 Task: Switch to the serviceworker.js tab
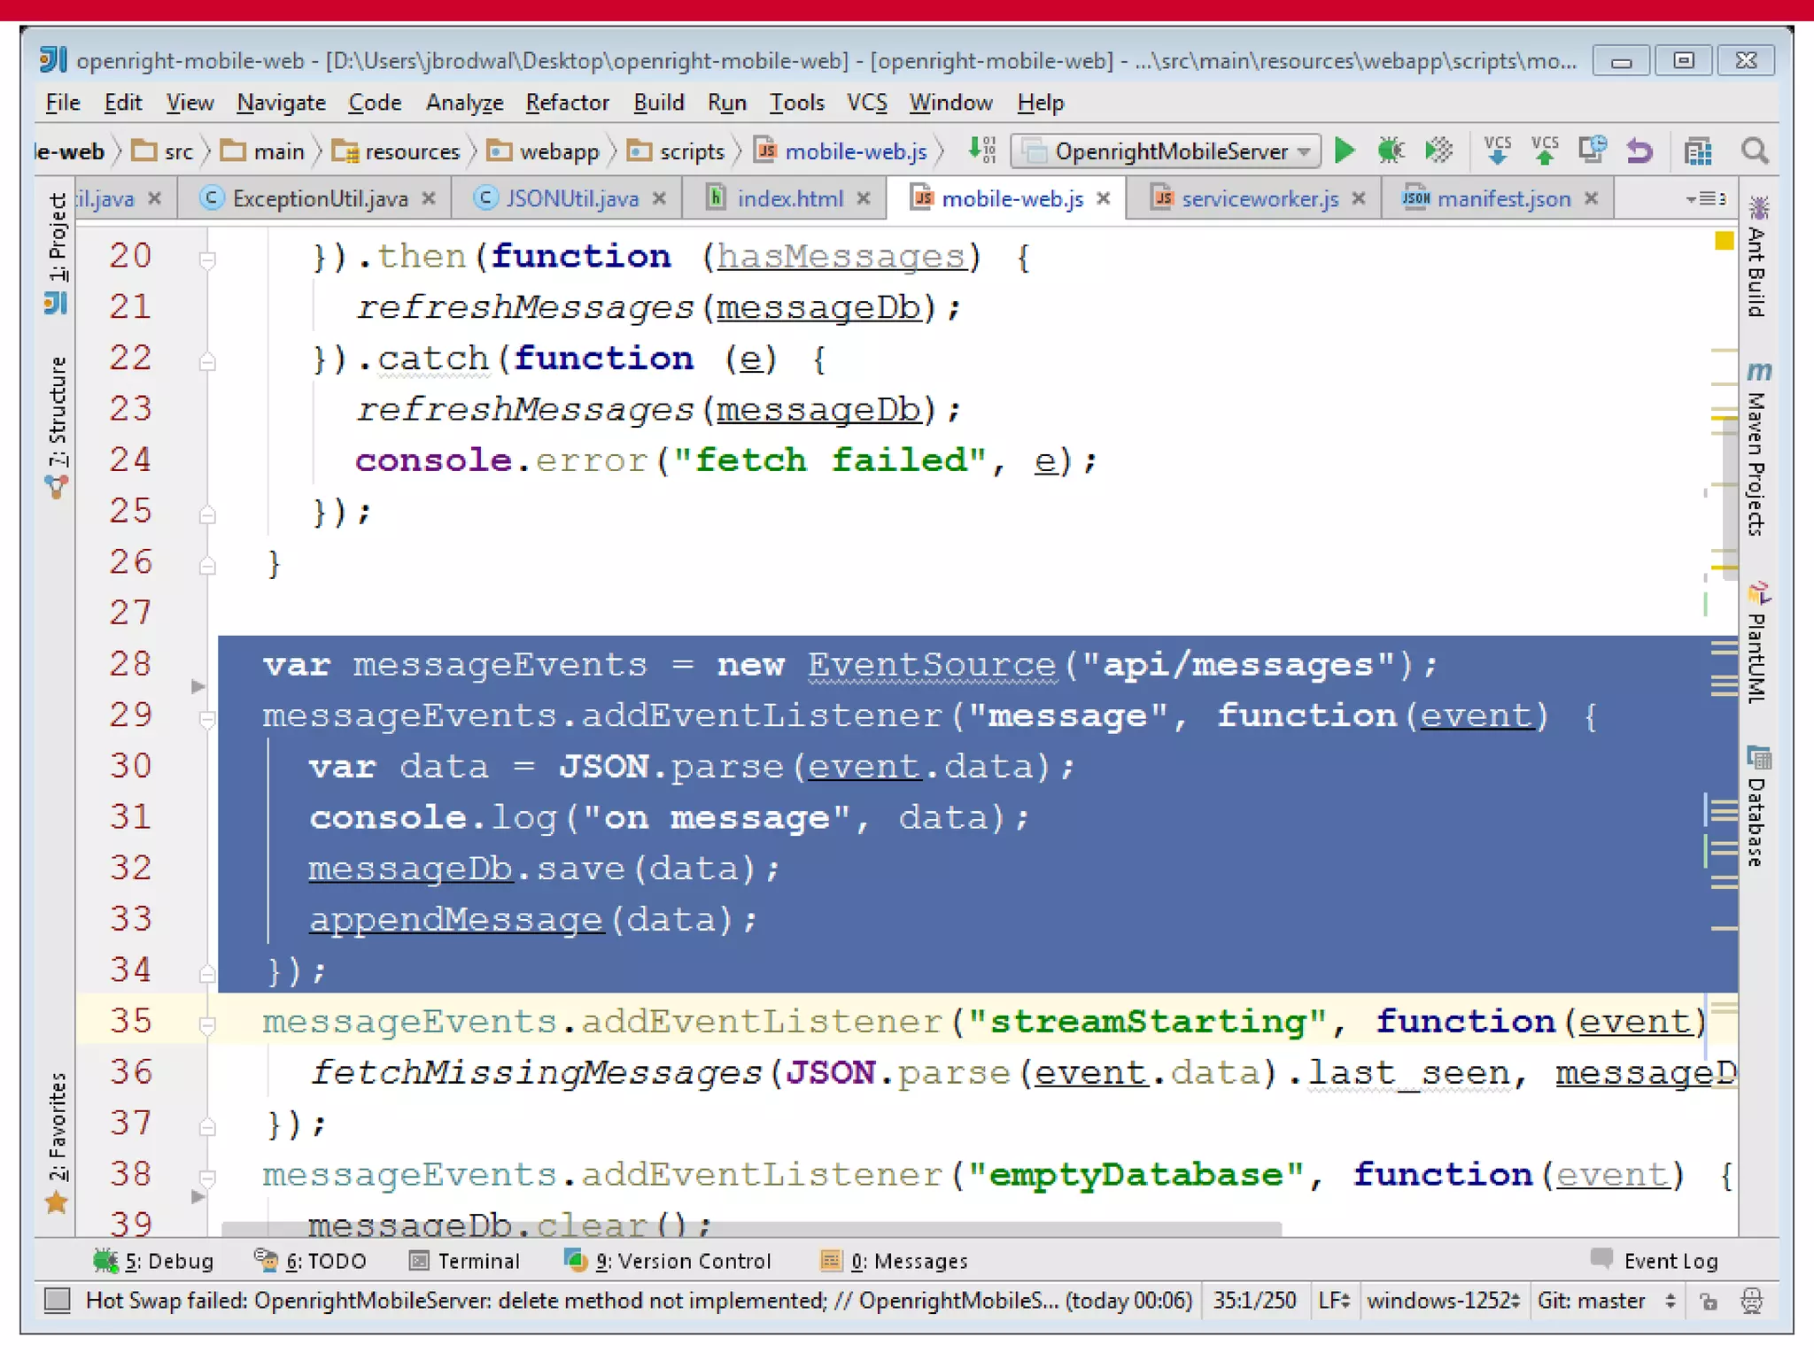coord(1259,198)
